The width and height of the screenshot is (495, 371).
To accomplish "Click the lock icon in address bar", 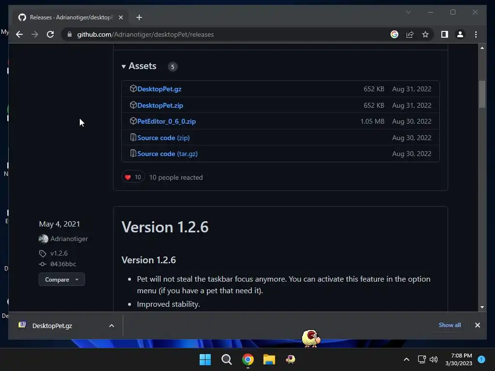I will coord(70,34).
